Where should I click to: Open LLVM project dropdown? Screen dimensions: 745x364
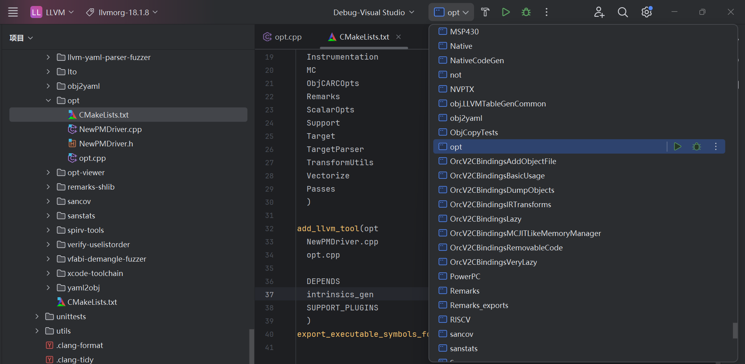(x=52, y=12)
